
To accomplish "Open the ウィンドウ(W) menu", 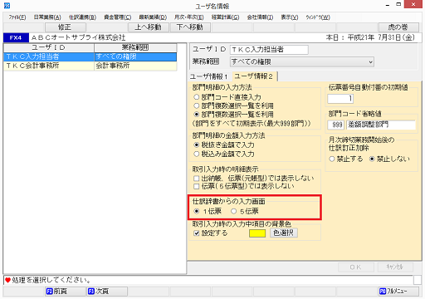I will pos(318,17).
